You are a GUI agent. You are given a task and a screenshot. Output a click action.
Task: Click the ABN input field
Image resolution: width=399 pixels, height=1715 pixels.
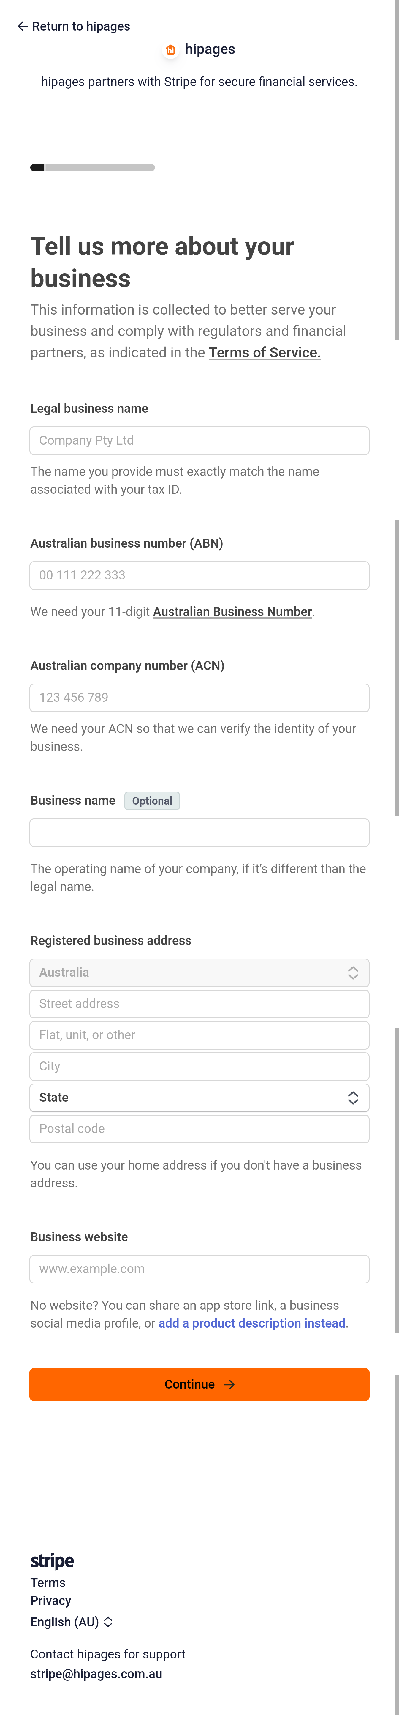coord(199,575)
